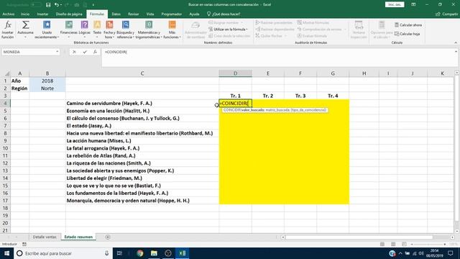Screen dimensions: 460x259
Task: Open Chrome from the taskbar
Action: point(139,253)
